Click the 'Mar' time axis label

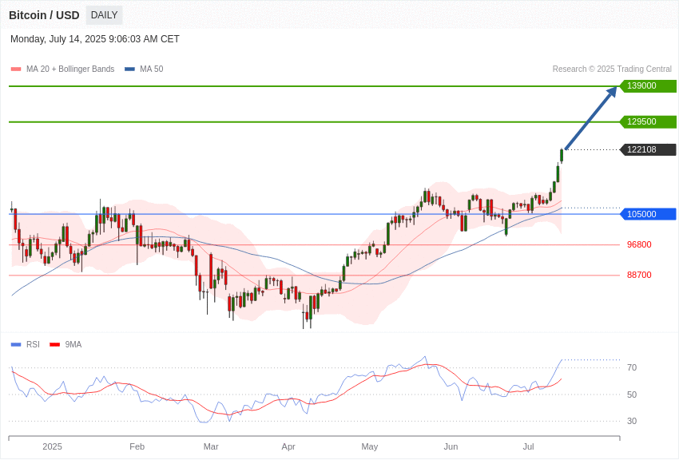point(211,446)
